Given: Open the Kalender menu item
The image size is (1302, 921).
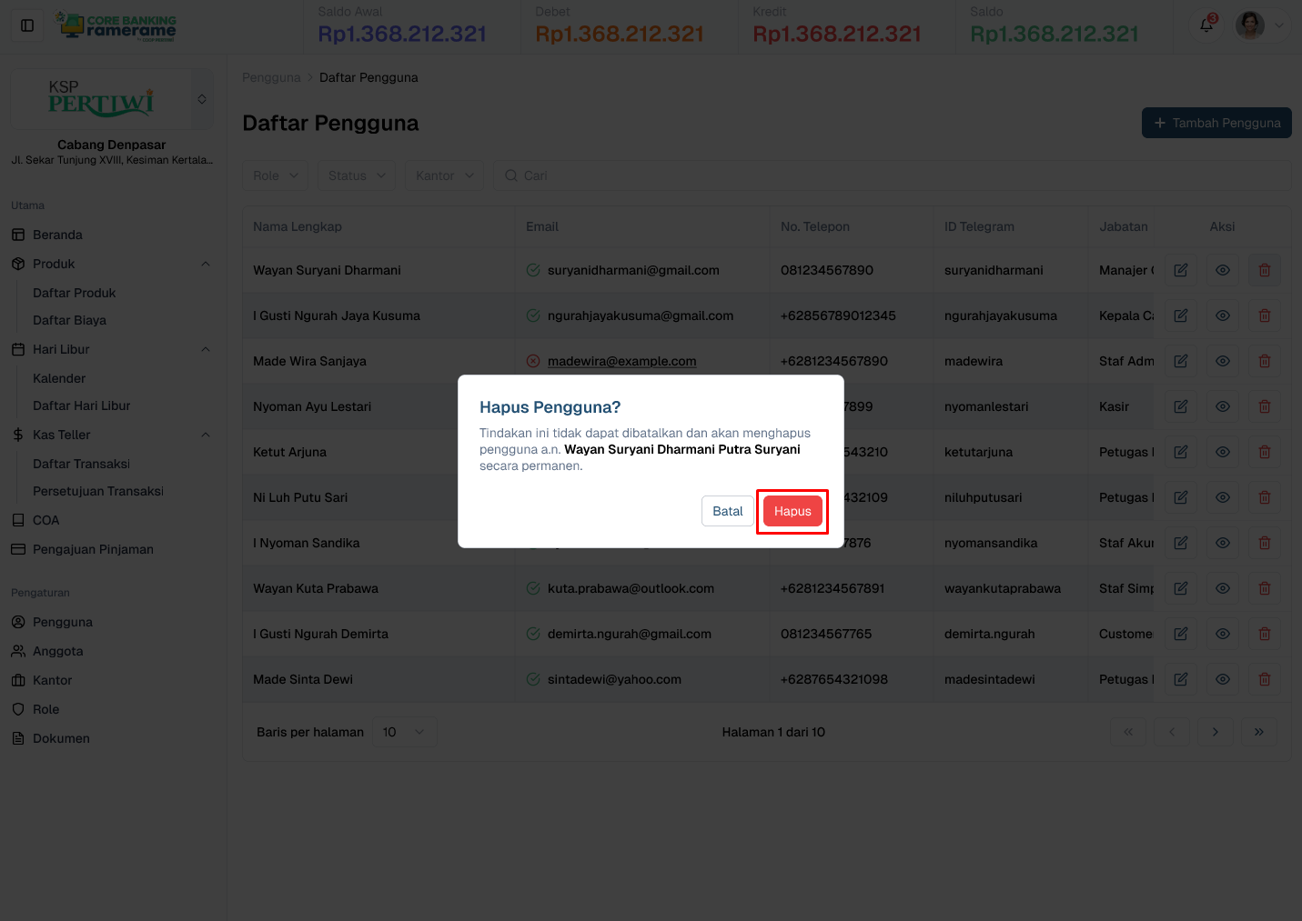Looking at the screenshot, I should (x=58, y=378).
